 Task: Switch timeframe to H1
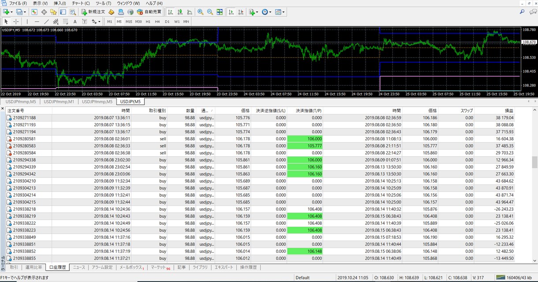pyautogui.click(x=148, y=21)
